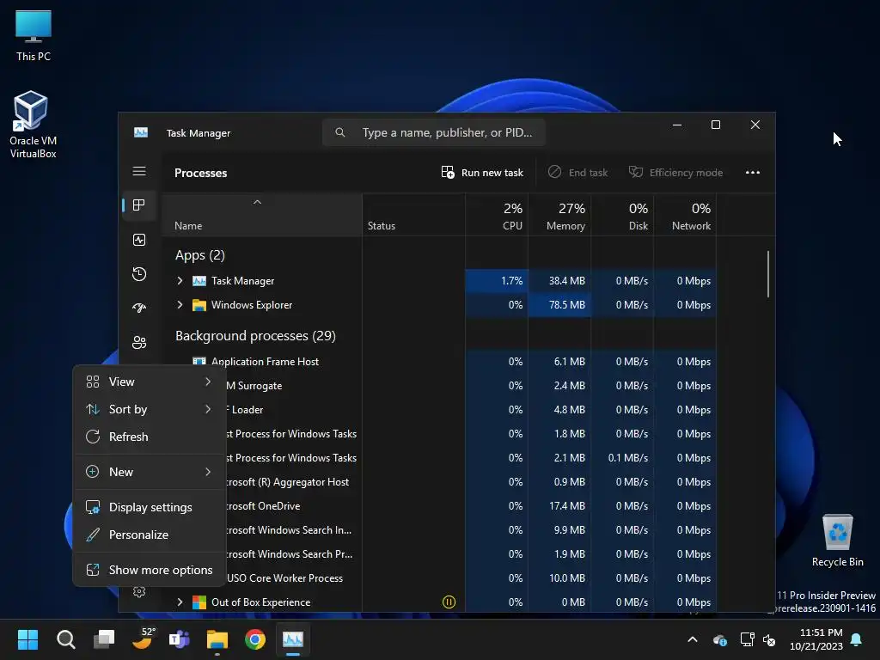The image size is (880, 660).
Task: Open File Explorer from the taskbar
Action: 217,639
